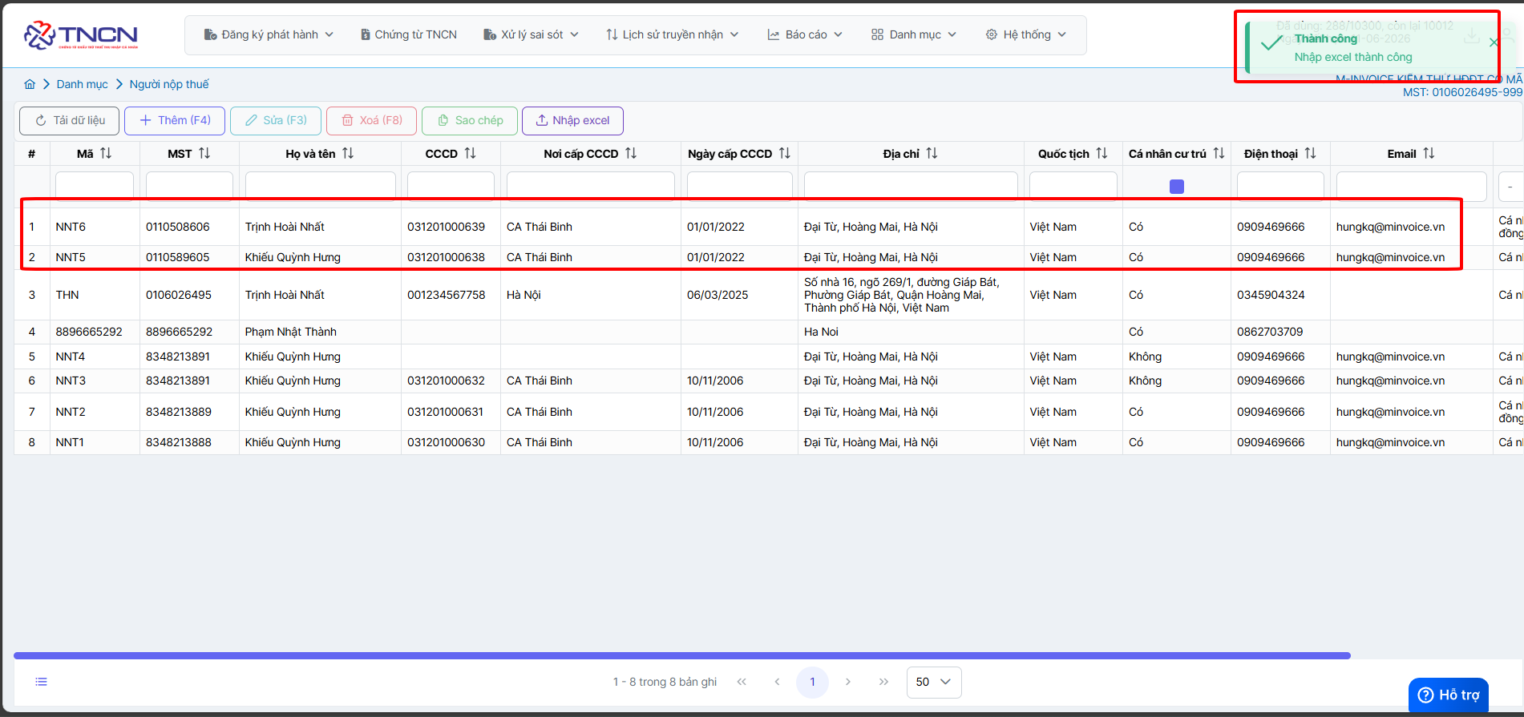The width and height of the screenshot is (1524, 717).
Task: Close the success notification
Action: [1494, 42]
